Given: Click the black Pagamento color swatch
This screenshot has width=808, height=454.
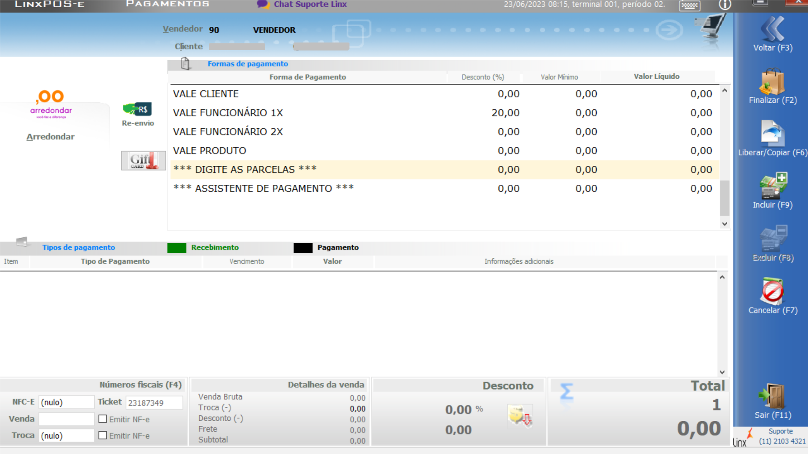Looking at the screenshot, I should pyautogui.click(x=303, y=248).
